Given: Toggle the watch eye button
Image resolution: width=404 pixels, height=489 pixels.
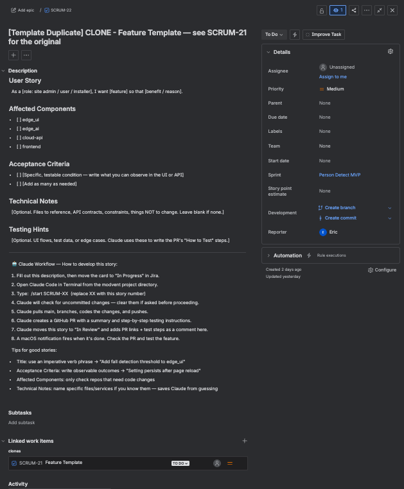Looking at the screenshot, I should click(x=338, y=10).
